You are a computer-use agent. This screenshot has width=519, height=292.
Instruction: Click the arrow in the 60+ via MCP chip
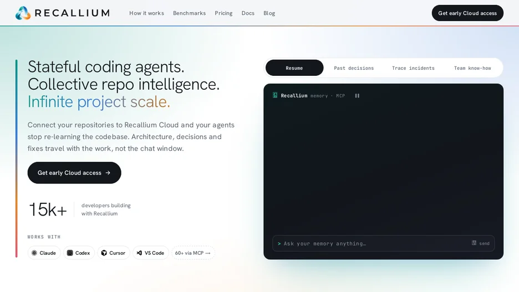[x=208, y=253]
